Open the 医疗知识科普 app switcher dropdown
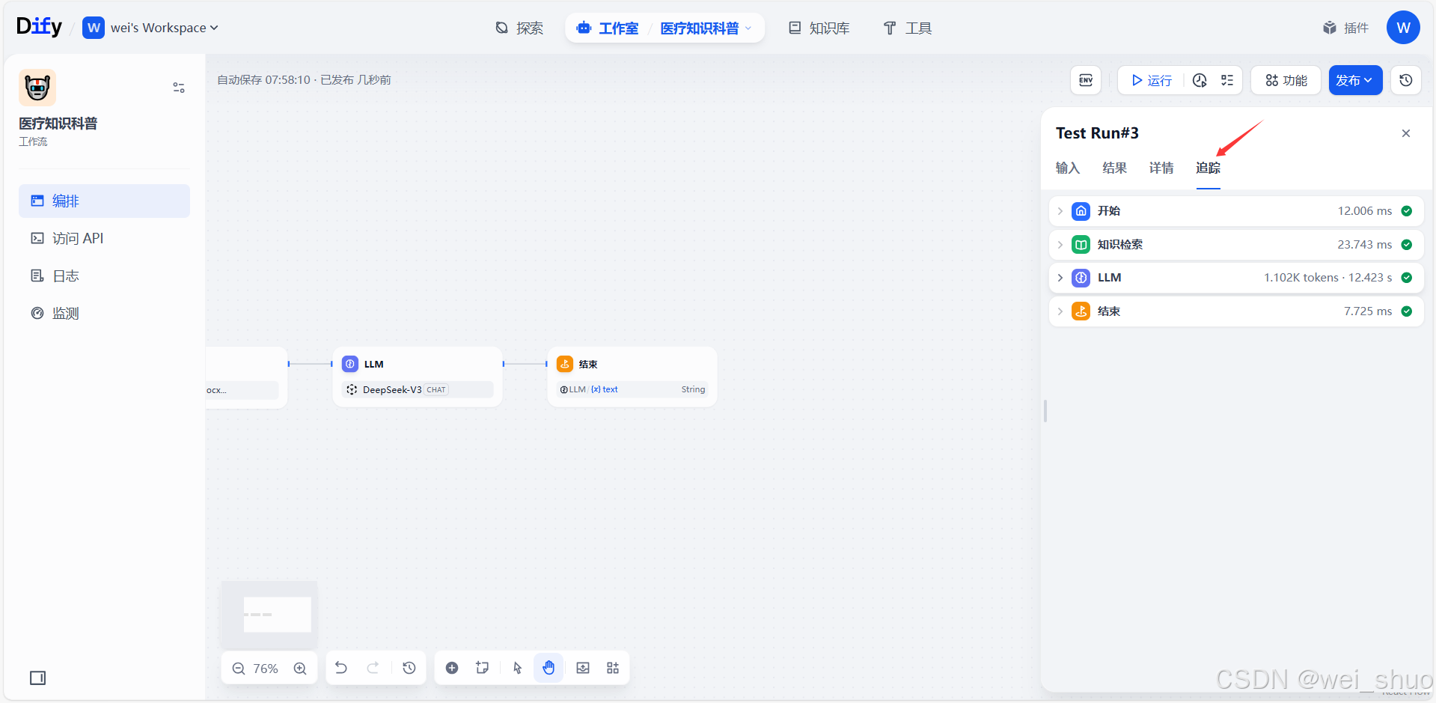The width and height of the screenshot is (1436, 703). (x=706, y=28)
